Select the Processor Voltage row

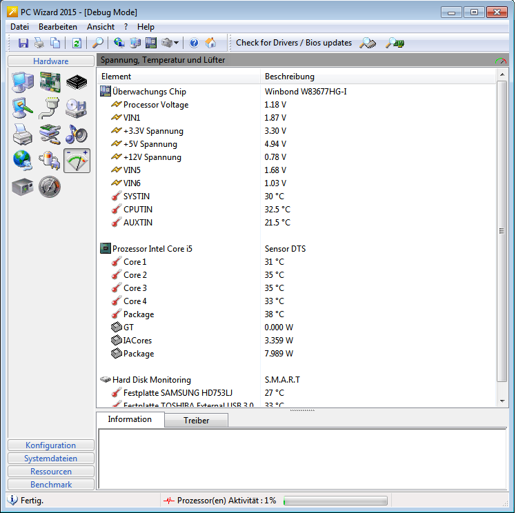tap(296, 105)
